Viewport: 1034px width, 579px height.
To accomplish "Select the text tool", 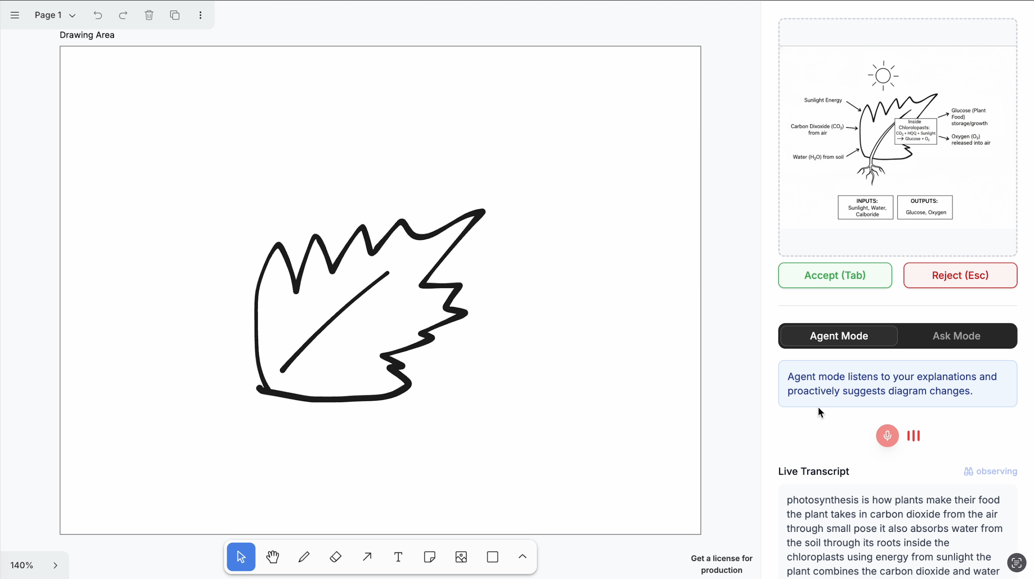I will click(398, 556).
